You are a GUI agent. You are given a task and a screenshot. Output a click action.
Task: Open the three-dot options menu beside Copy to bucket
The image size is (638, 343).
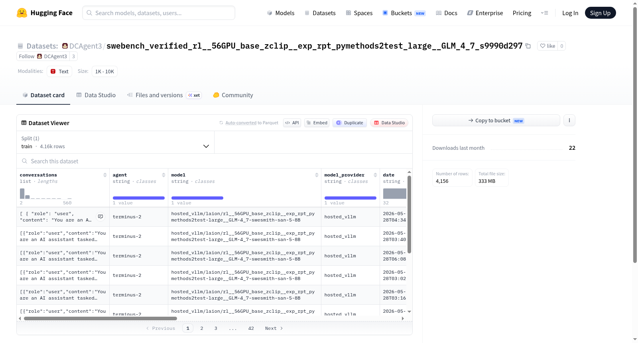click(x=569, y=120)
